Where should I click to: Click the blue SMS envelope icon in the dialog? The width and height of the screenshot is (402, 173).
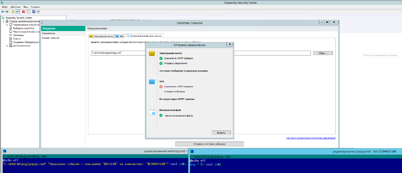tap(152, 81)
